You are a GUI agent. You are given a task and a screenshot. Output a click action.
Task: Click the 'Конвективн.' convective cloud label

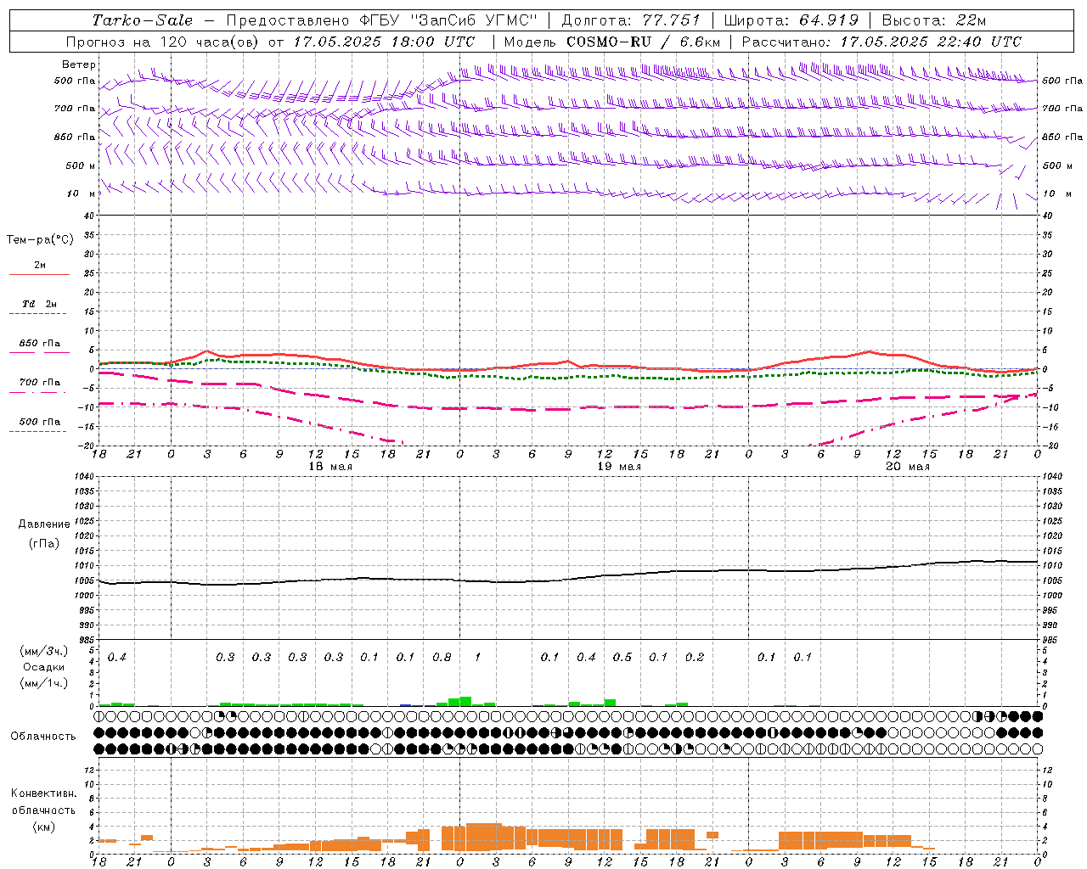coord(43,793)
